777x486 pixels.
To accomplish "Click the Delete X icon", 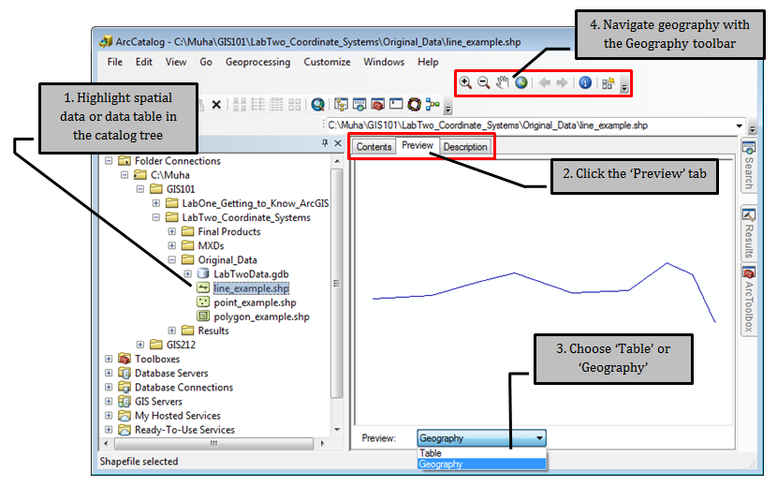I will (216, 105).
